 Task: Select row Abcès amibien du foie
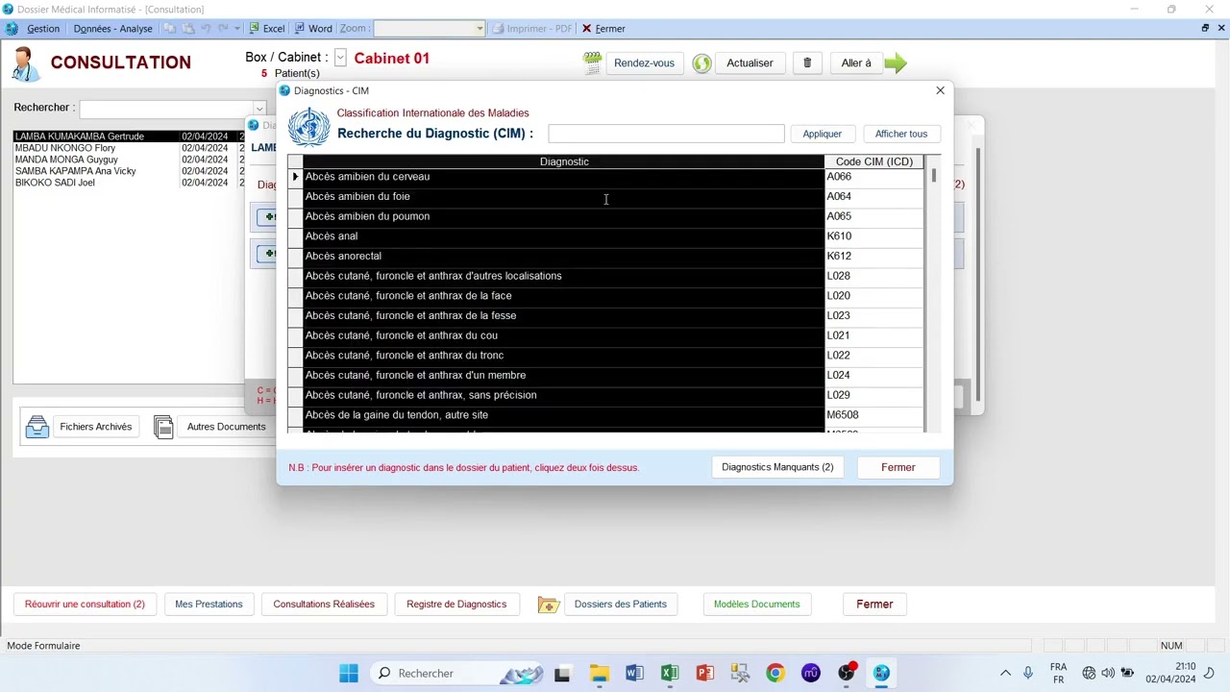(605, 197)
